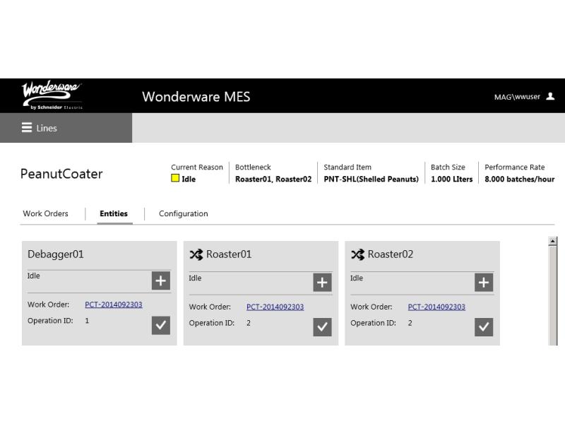Click the plus button on Roaster02 card
The height and width of the screenshot is (424, 565).
point(484,282)
